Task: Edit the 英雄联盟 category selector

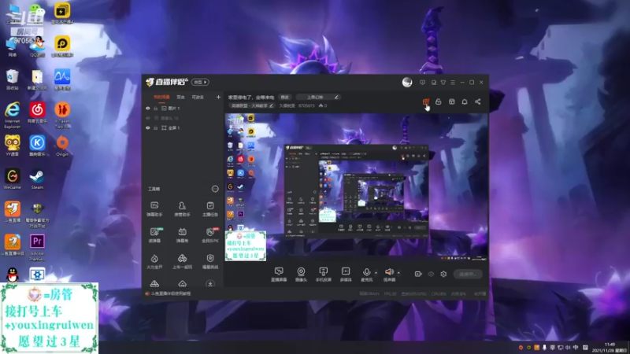Action: point(252,106)
